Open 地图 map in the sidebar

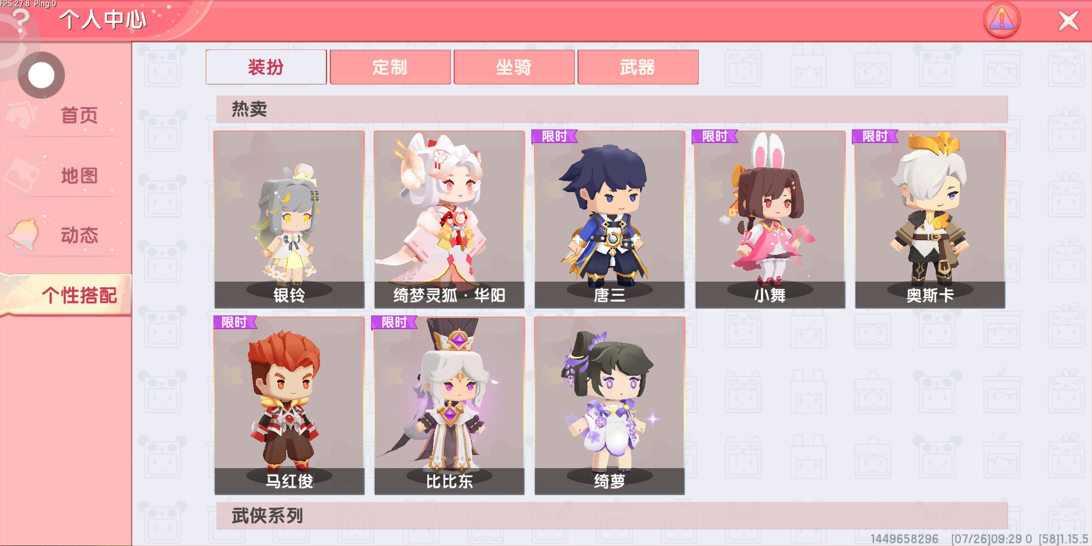pos(66,175)
